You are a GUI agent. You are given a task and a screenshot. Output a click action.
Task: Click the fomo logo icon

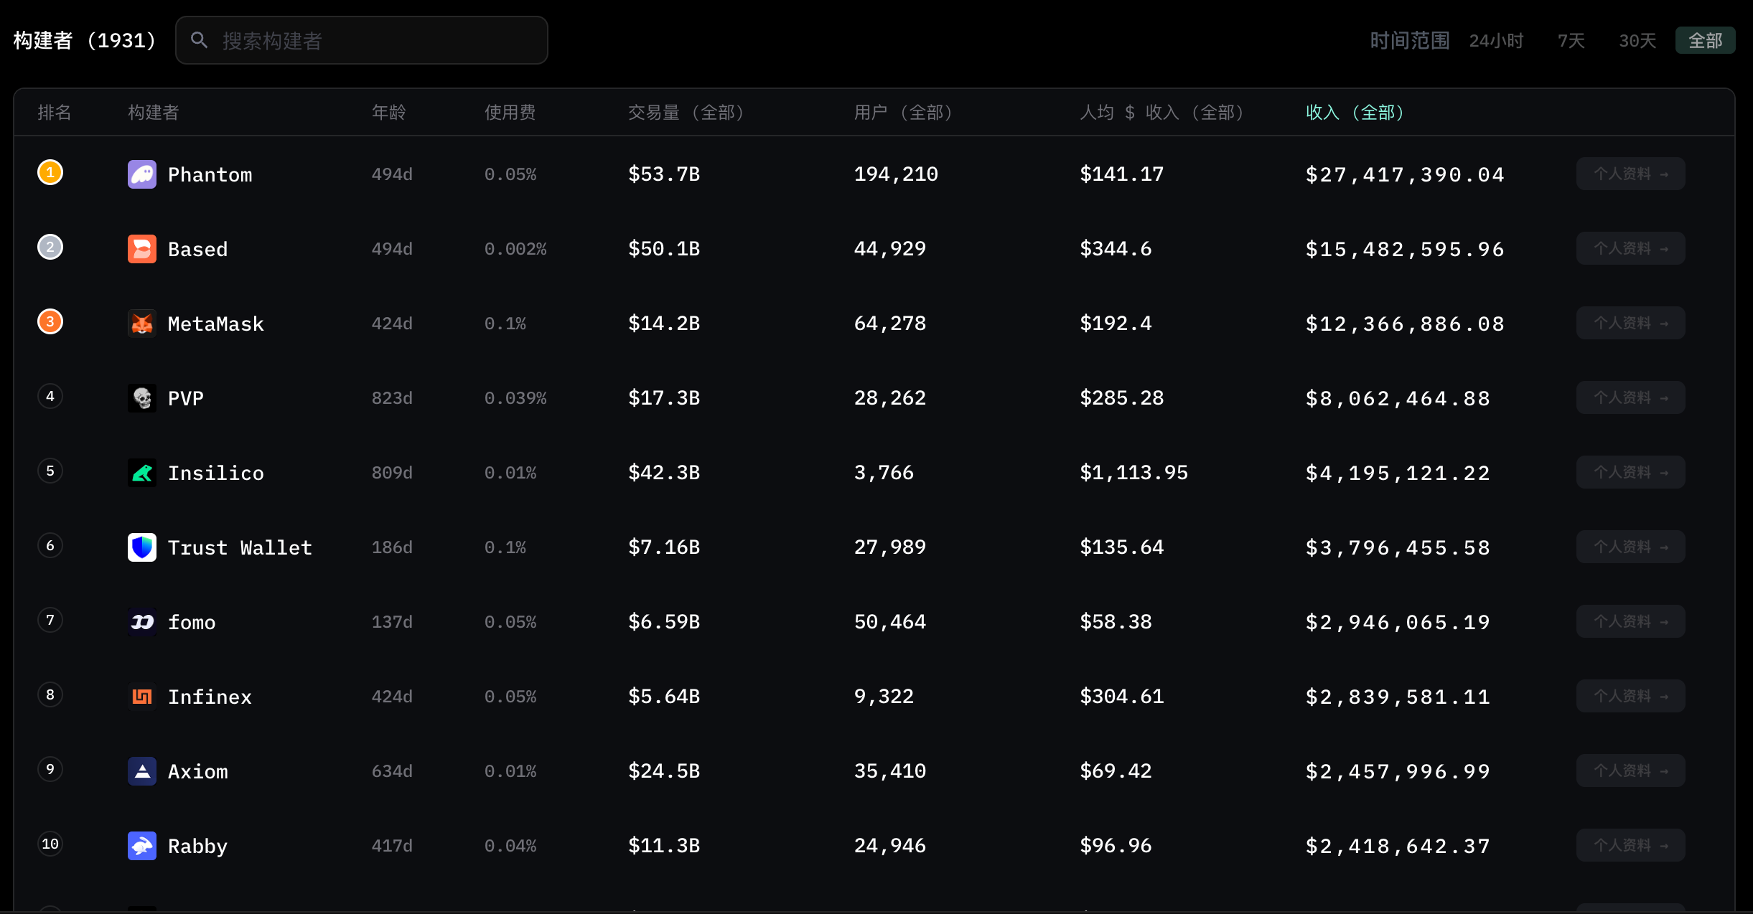pos(142,622)
